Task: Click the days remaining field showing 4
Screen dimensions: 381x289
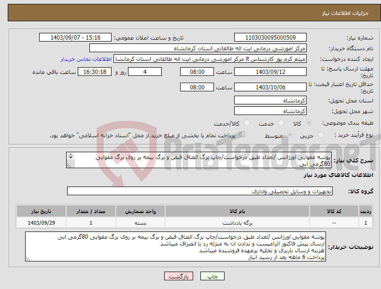Action: (145, 72)
